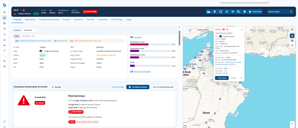Click the OFAC 24 Apr 2026 sanction tag

point(84,122)
